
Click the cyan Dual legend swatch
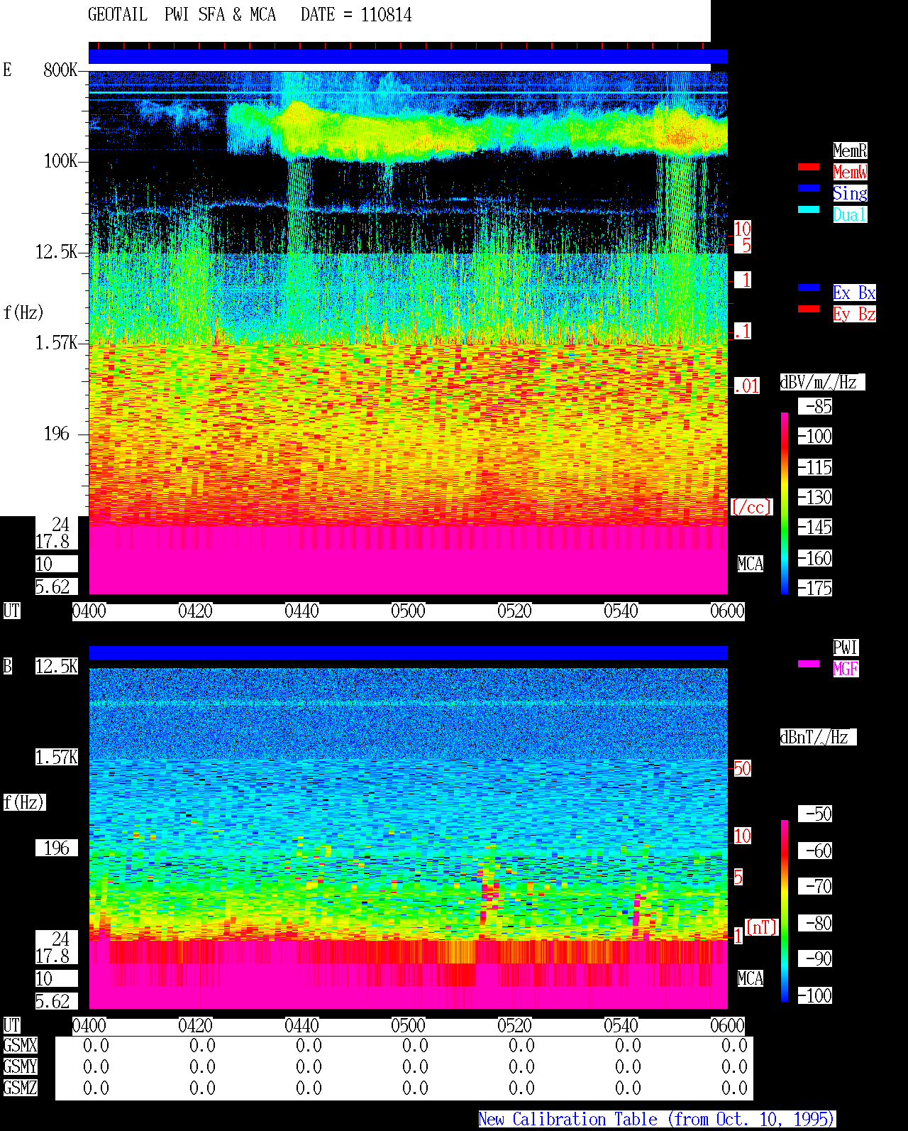pos(809,210)
